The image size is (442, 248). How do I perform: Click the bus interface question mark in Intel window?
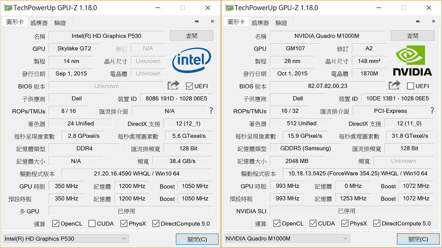click(211, 111)
